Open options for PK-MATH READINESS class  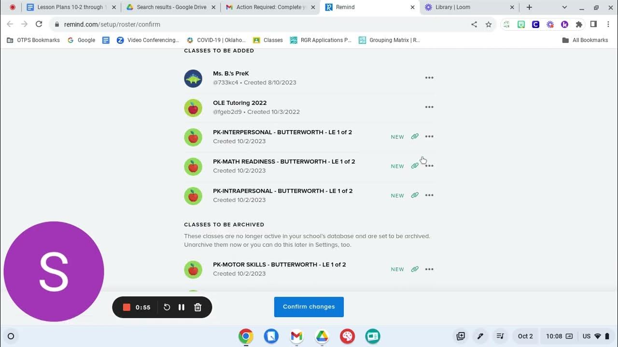429,166
